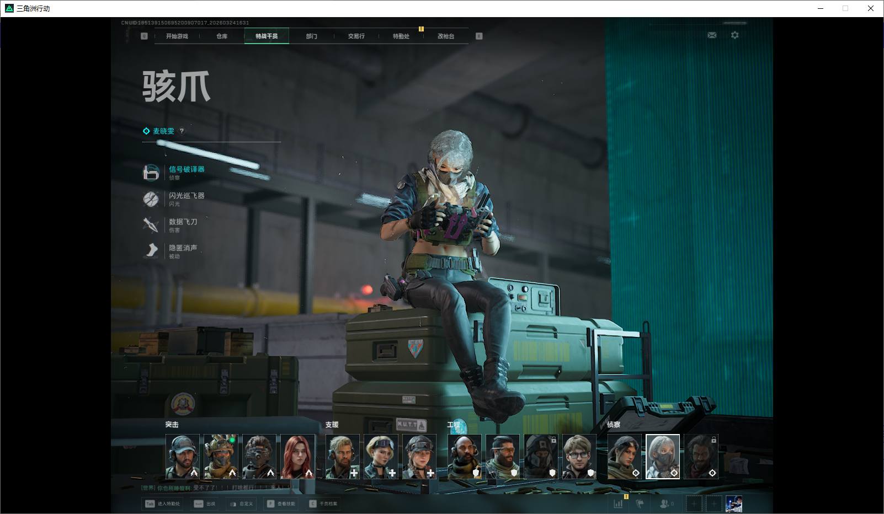
Task: Select the red-haired assault operator portrait
Action: [x=297, y=457]
